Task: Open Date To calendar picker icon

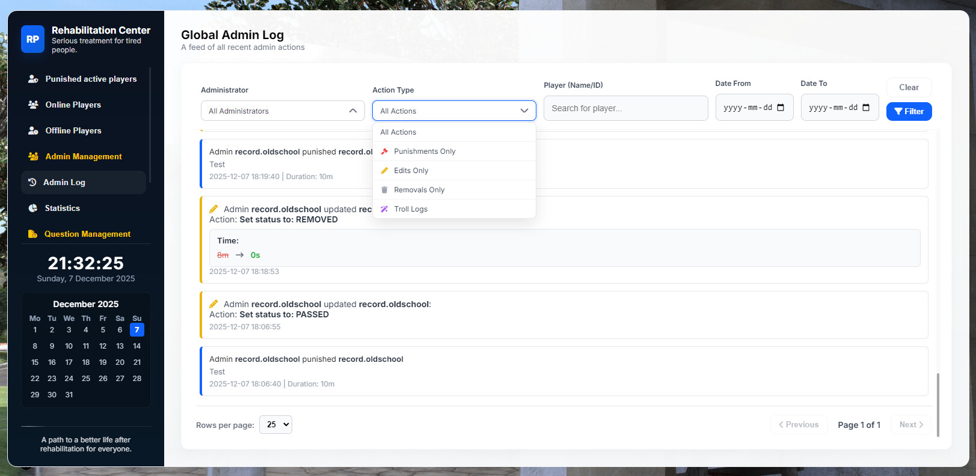Action: pyautogui.click(x=866, y=108)
